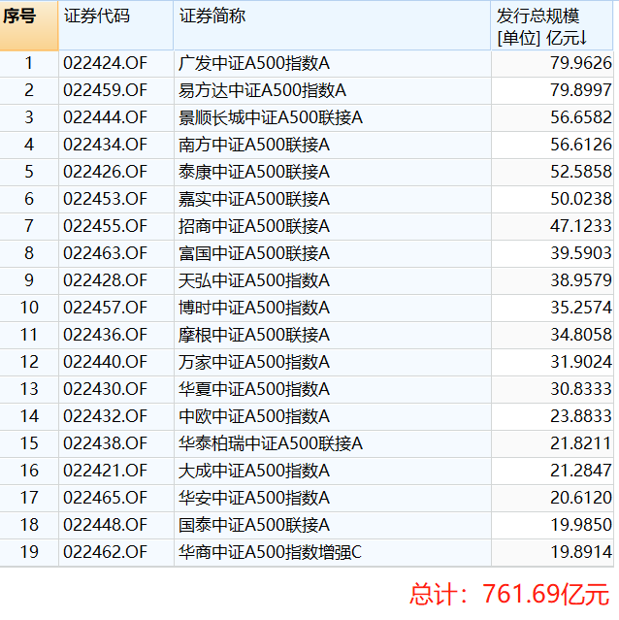Screen dimensions: 619x620
Task: Select cell 万家中证A500指数A
Action: coord(332,362)
